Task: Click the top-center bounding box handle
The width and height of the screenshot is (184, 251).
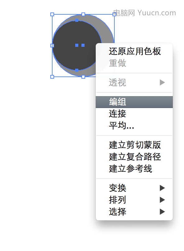Action: click(83, 14)
